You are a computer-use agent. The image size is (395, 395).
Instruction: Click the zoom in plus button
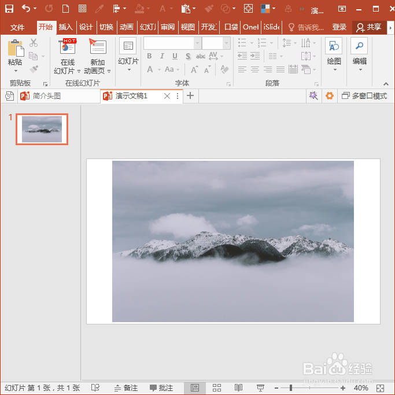[x=343, y=388]
